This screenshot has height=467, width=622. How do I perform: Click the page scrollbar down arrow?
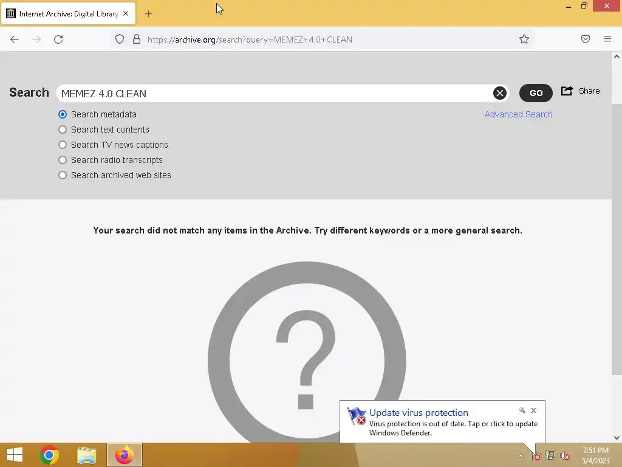(617, 438)
